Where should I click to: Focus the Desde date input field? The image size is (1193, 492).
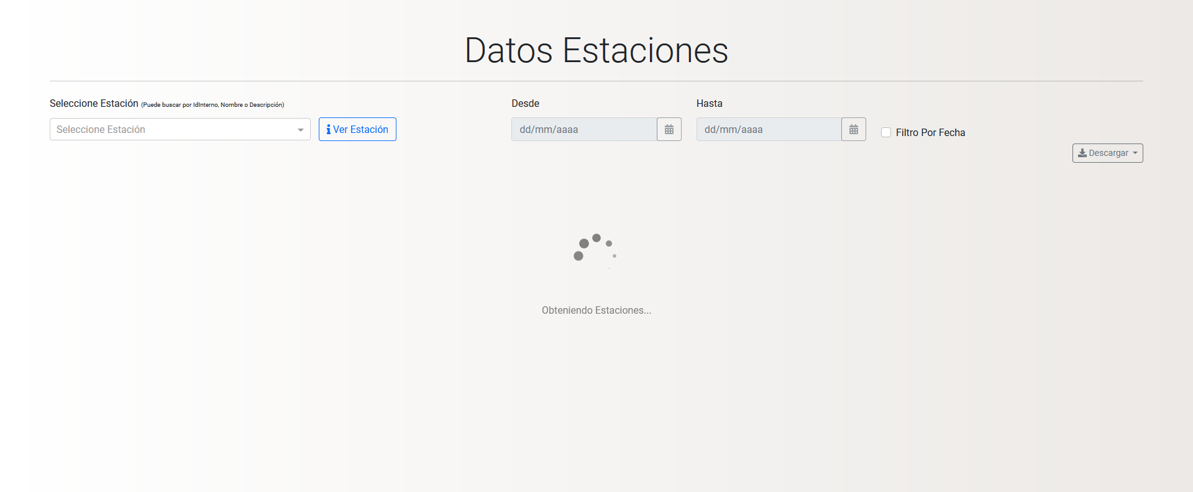tap(583, 129)
